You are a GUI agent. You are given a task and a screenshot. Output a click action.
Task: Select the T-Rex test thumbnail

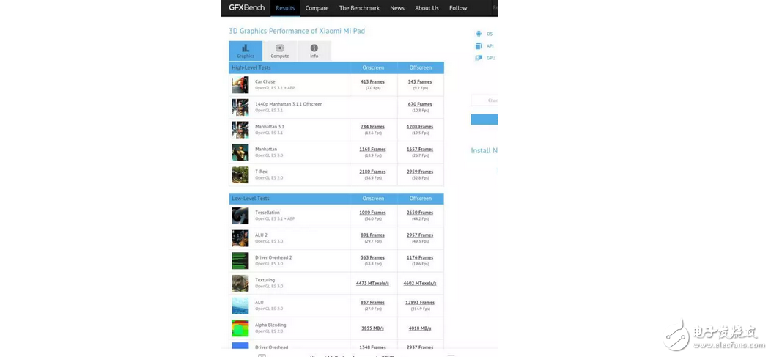tap(240, 174)
